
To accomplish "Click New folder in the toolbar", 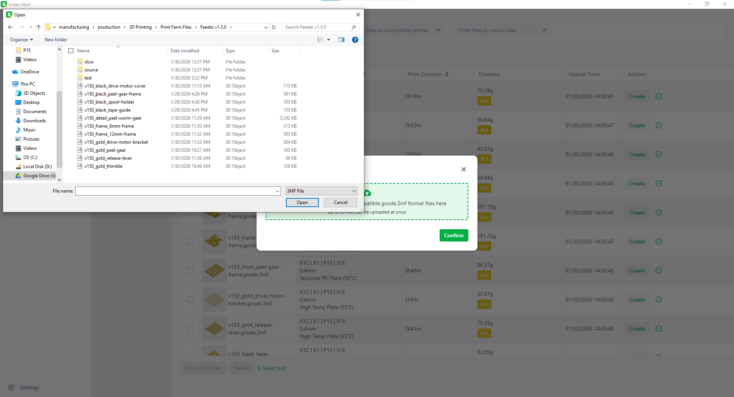I will [56, 40].
